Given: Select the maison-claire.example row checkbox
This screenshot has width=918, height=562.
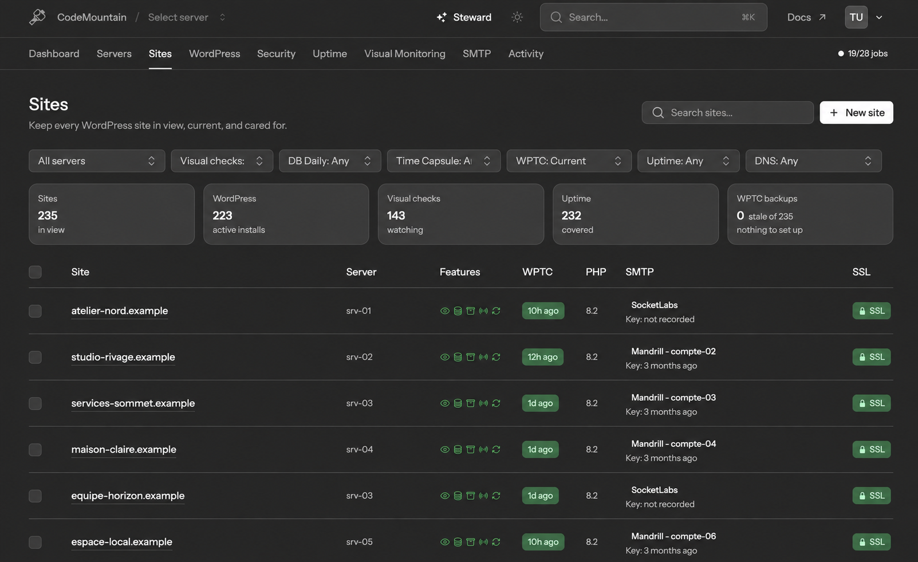Looking at the screenshot, I should click(x=35, y=450).
